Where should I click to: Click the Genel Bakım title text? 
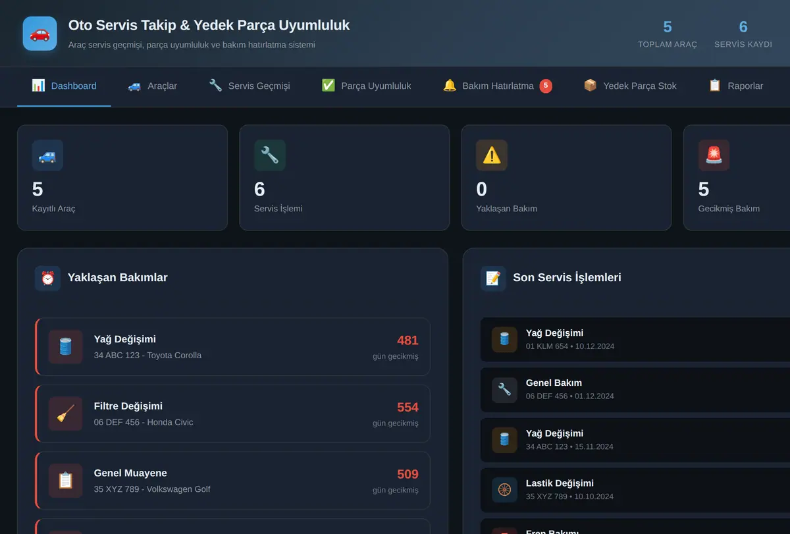pyautogui.click(x=554, y=383)
